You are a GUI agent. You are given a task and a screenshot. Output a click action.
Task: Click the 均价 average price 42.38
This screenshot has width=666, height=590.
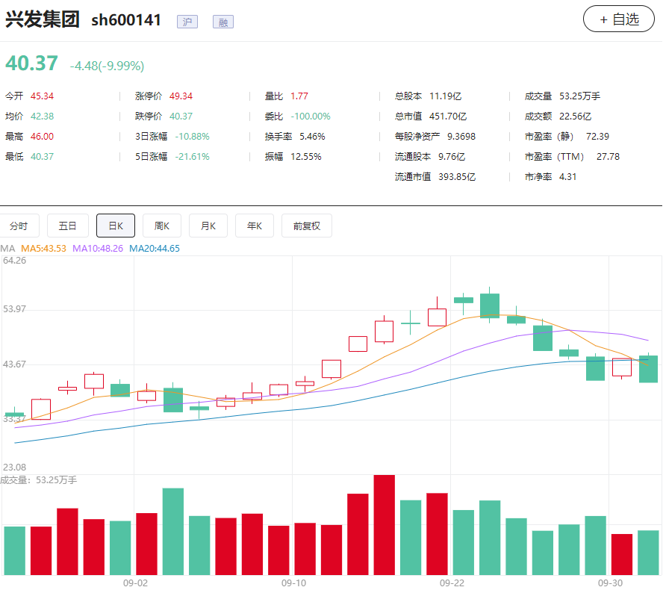(42, 116)
